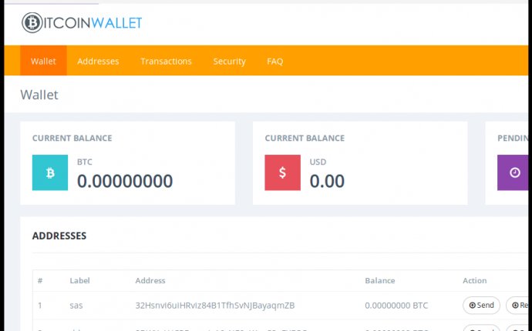Click the Address column header
Screen dimensions: 532x331
(150, 280)
